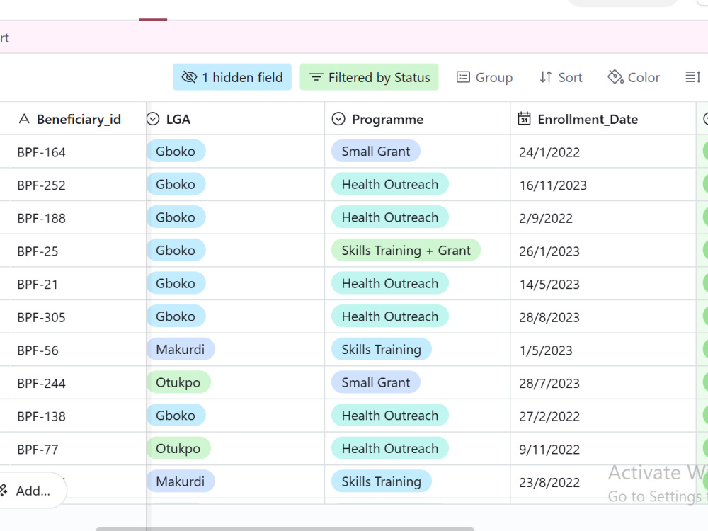This screenshot has width=708, height=531.
Task: Click the date 16/11/2023
Action: tap(553, 185)
